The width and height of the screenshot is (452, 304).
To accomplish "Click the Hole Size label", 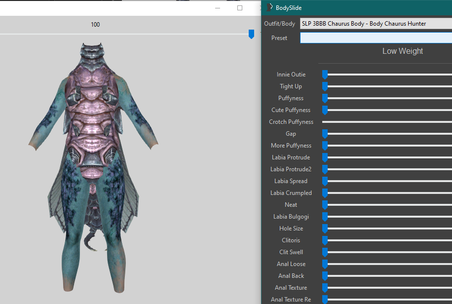I will click(291, 228).
